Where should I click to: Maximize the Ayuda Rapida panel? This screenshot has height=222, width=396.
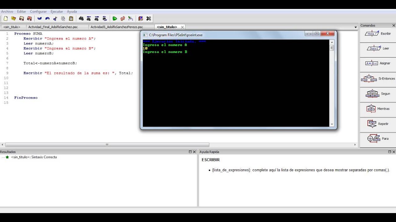click(x=390, y=152)
